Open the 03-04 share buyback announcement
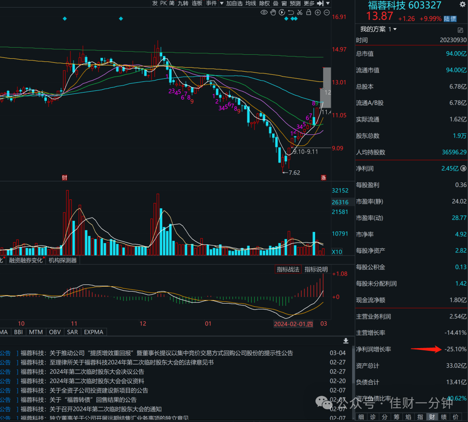The image size is (468, 422). [x=157, y=353]
